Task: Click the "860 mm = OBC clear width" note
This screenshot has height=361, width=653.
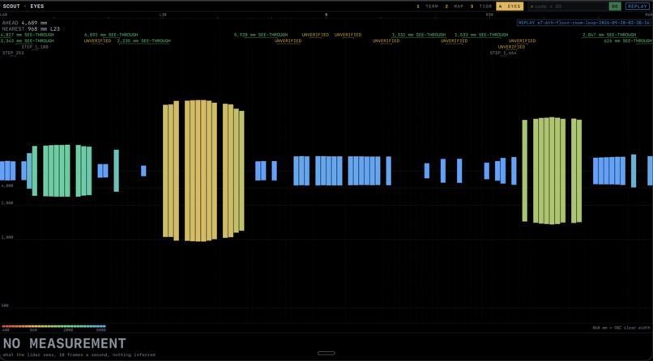Action: (621, 327)
